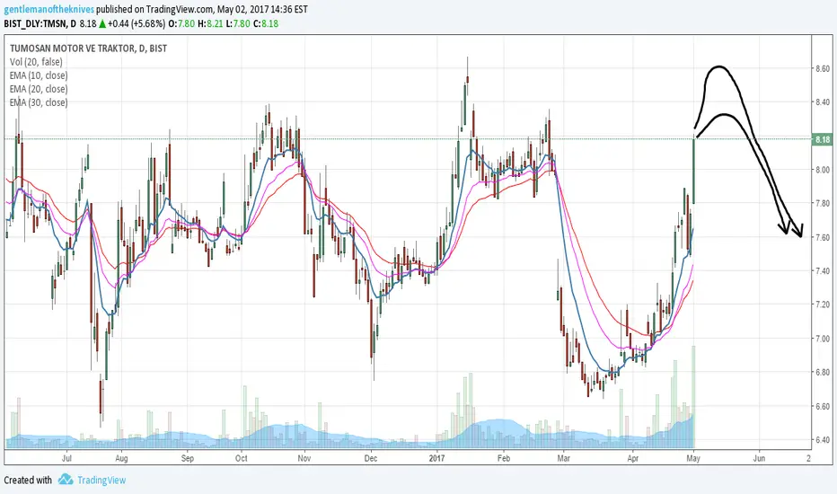Select the EMA (20, close) indicator label
The width and height of the screenshot is (837, 494).
tap(39, 89)
